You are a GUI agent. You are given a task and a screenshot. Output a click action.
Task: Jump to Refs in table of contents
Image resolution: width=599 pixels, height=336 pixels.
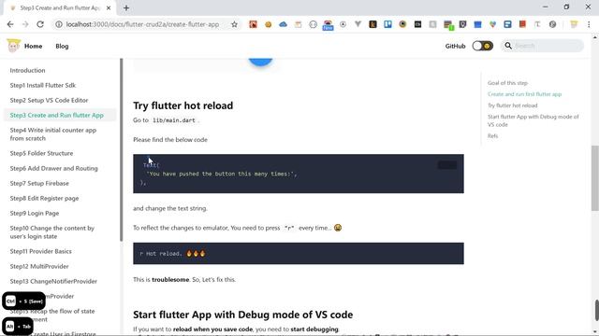pyautogui.click(x=492, y=135)
